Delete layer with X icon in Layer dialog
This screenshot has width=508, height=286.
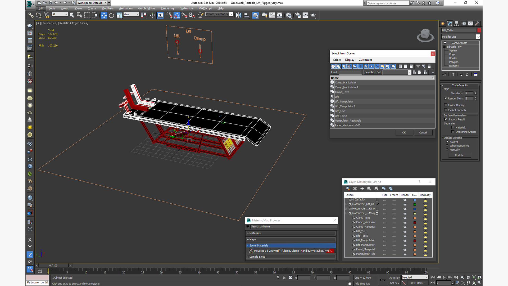click(355, 189)
